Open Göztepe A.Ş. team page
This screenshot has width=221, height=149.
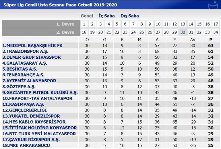coord(19,87)
